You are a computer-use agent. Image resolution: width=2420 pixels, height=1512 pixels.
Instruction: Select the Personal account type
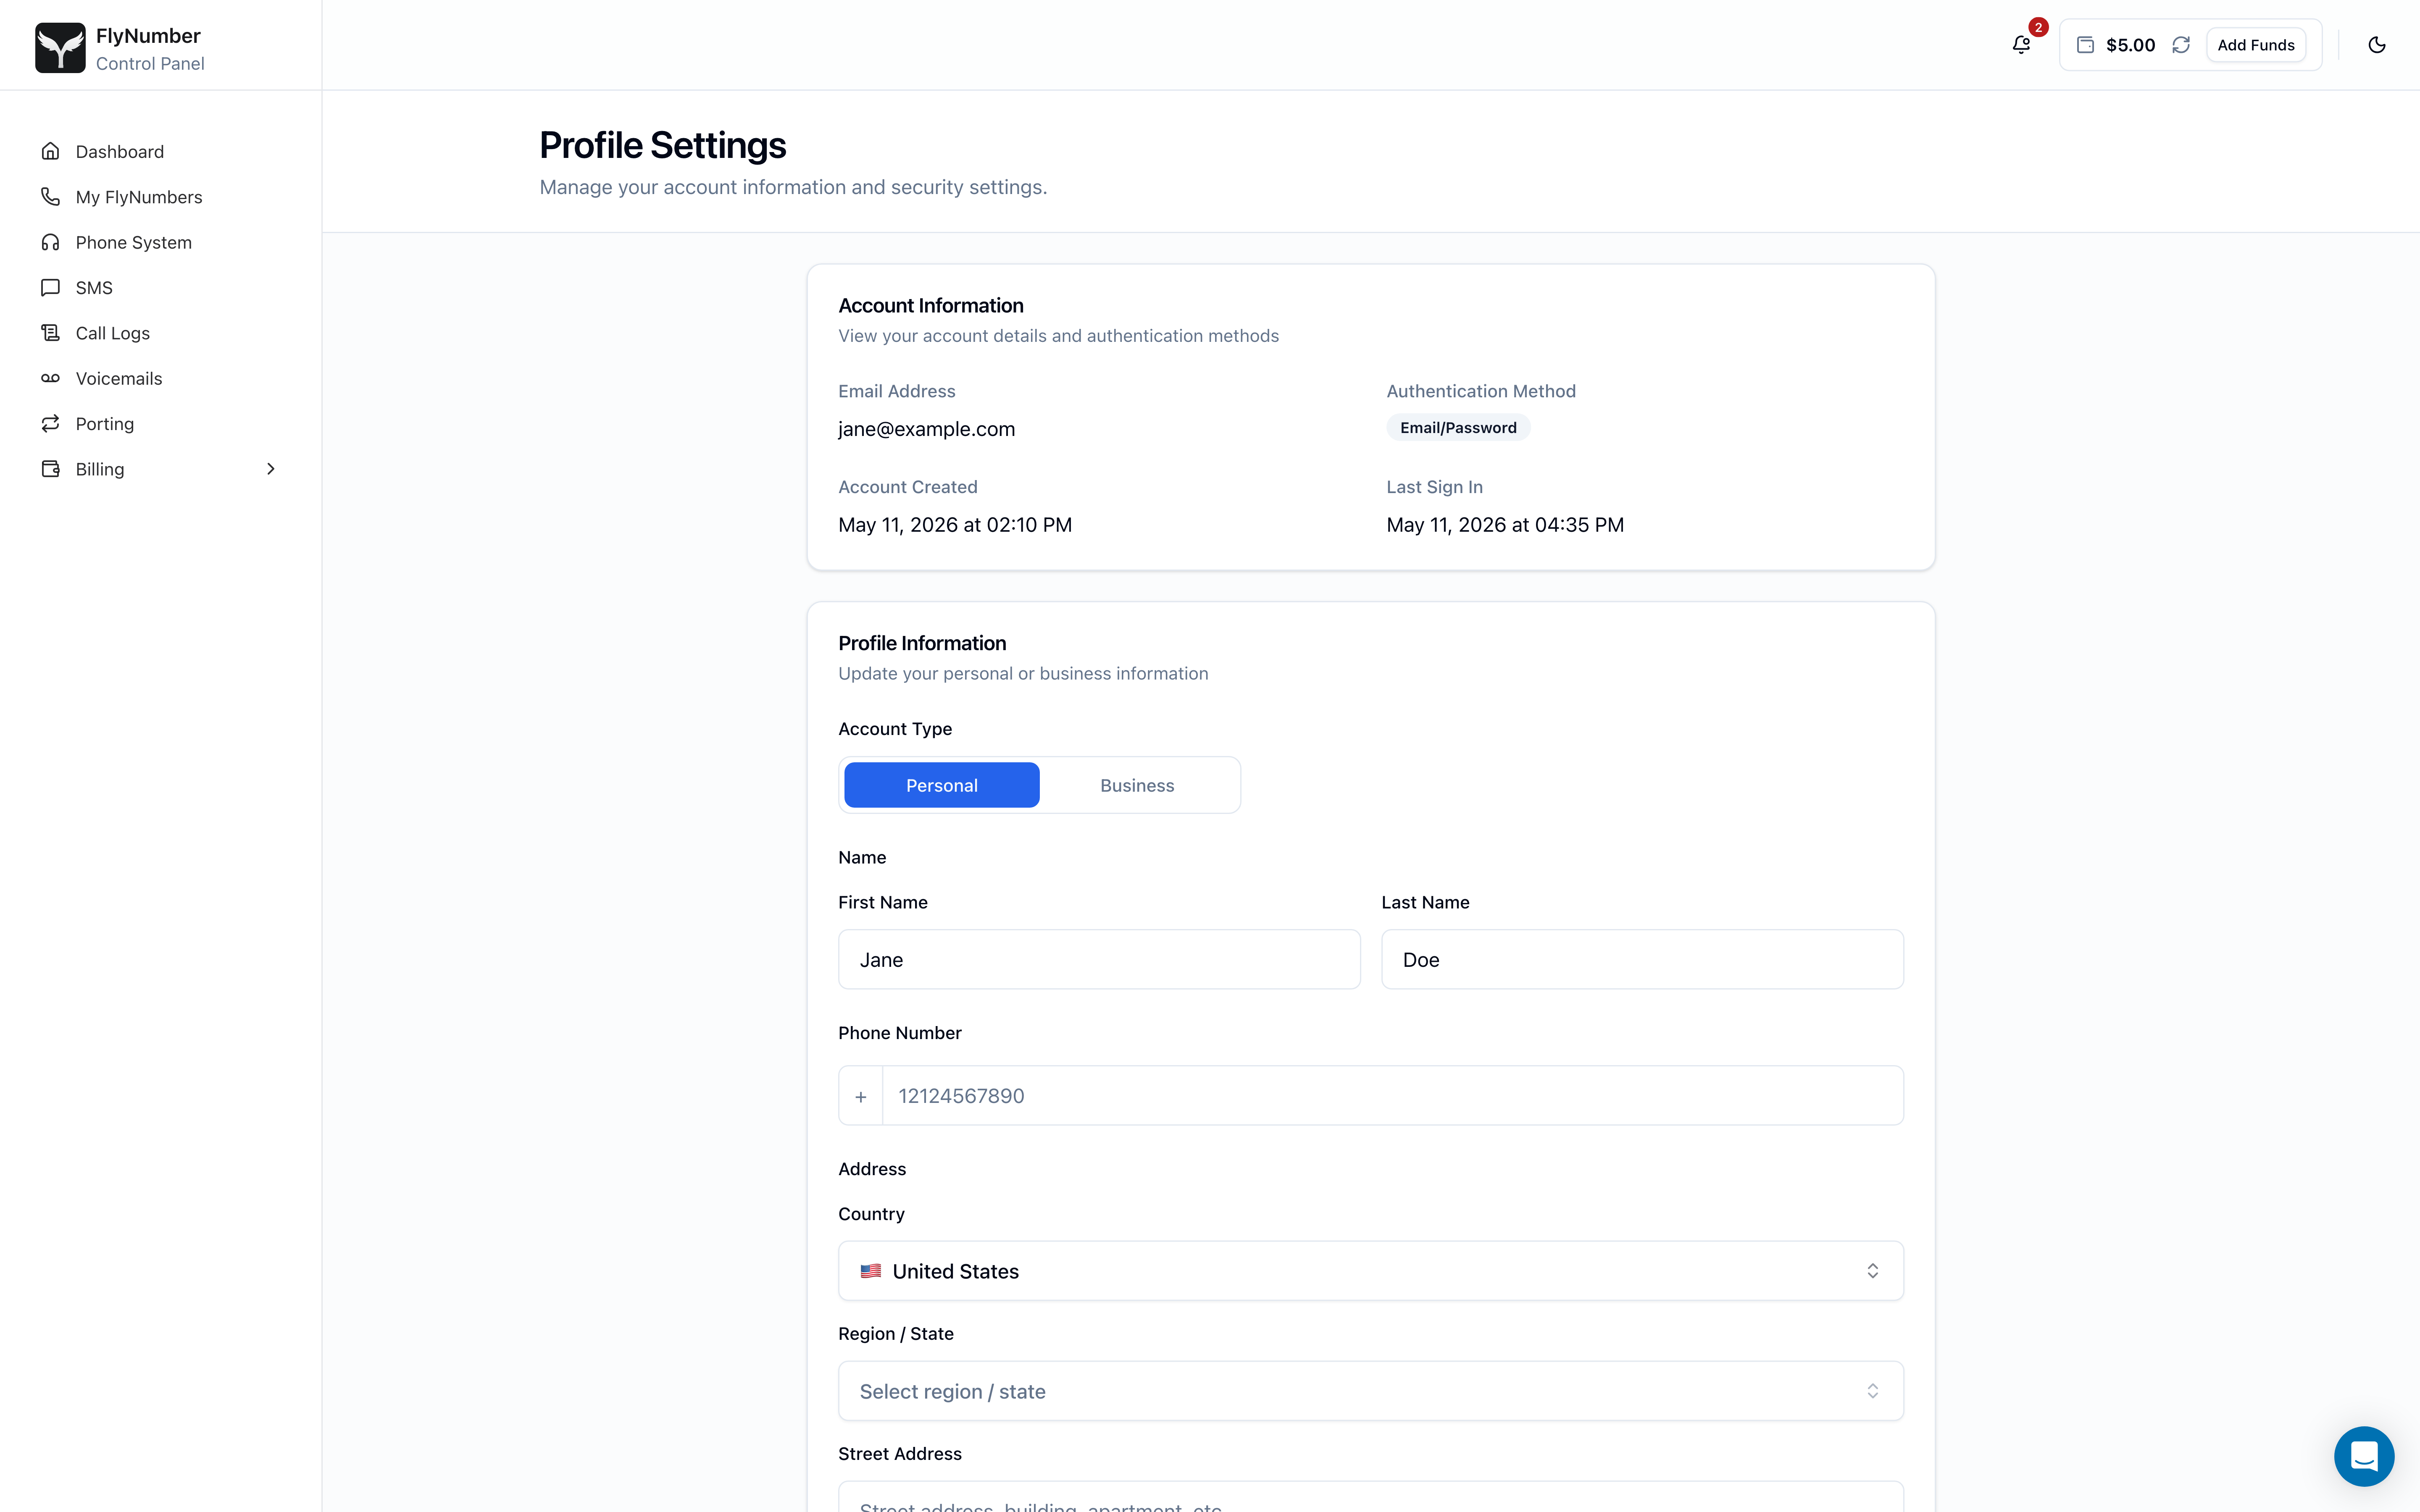941,785
